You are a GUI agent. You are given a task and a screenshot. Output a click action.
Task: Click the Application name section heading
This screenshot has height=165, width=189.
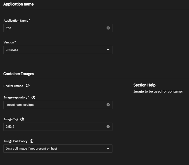(x=18, y=4)
